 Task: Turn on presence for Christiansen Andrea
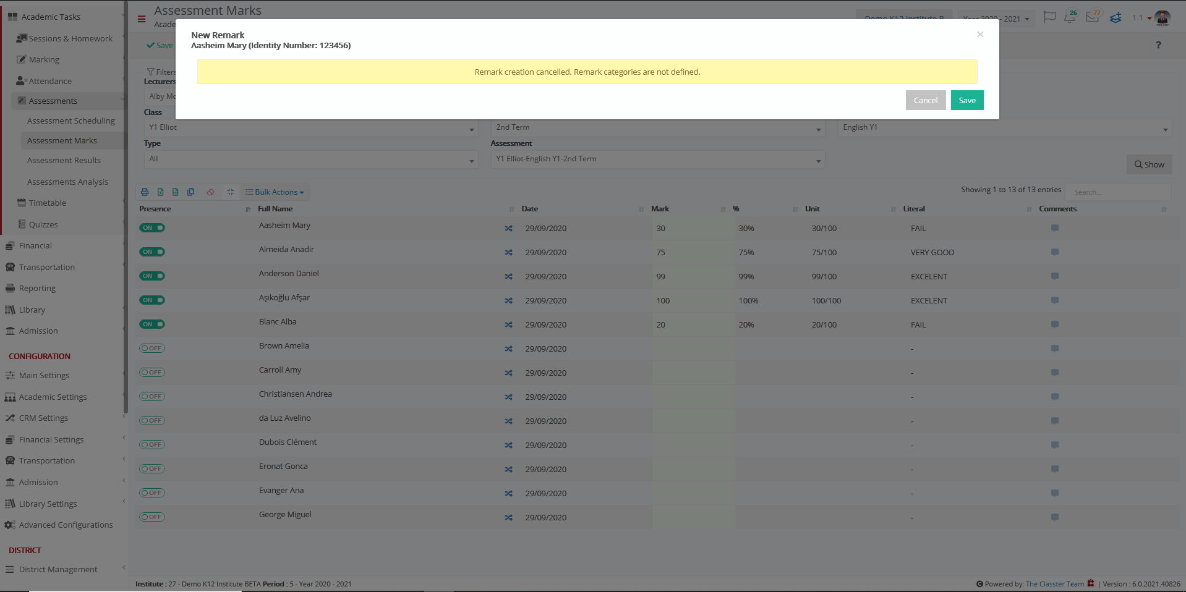152,397
